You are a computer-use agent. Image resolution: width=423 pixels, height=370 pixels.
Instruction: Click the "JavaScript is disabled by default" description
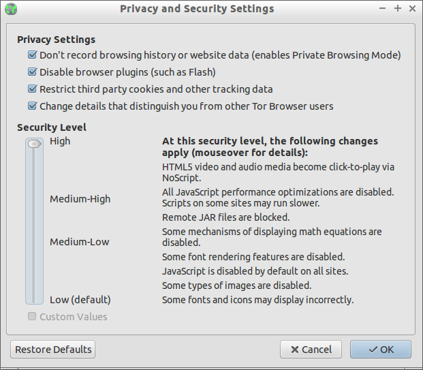tap(255, 271)
